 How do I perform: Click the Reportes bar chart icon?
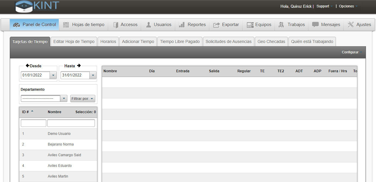[x=182, y=25]
